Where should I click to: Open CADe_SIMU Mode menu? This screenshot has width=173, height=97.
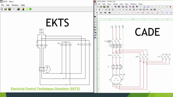click(x=115, y=4)
